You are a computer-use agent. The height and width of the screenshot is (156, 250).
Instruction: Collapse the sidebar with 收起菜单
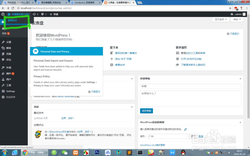click(x=10, y=97)
